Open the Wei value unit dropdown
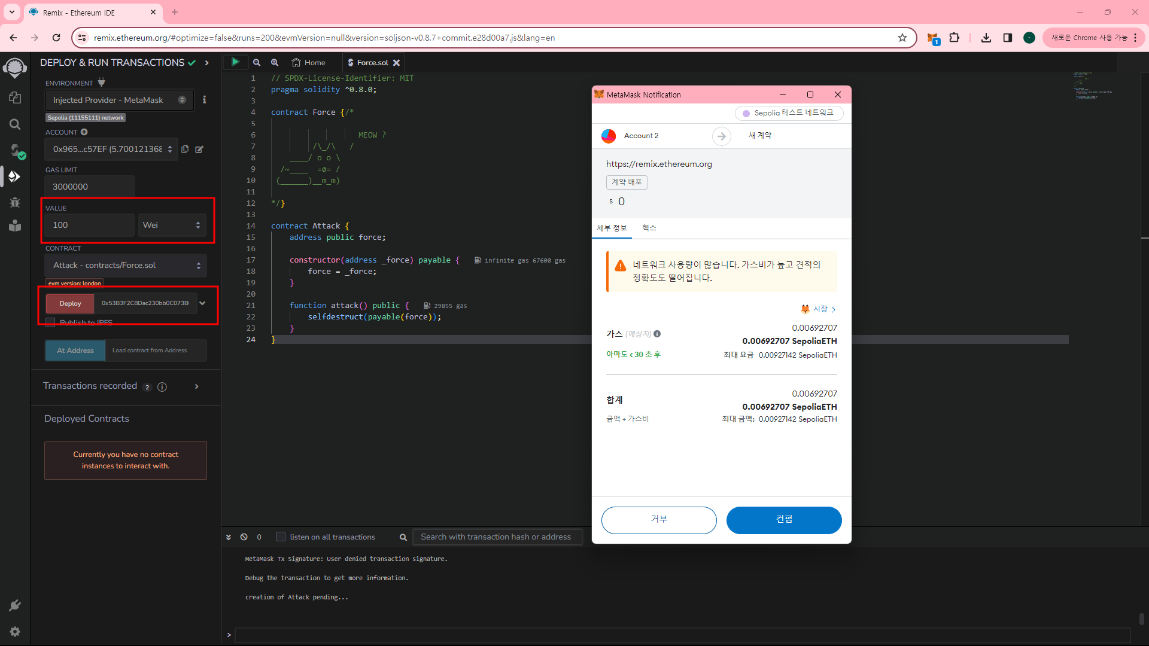The width and height of the screenshot is (1149, 646). (x=172, y=225)
